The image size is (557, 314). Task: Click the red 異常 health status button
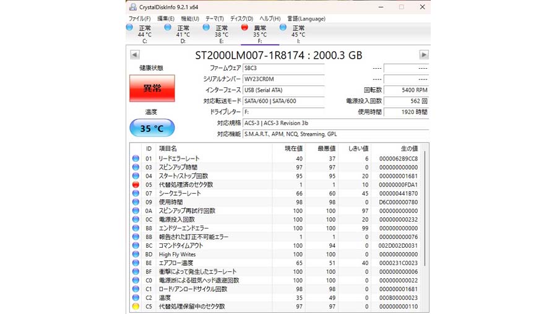pyautogui.click(x=152, y=89)
